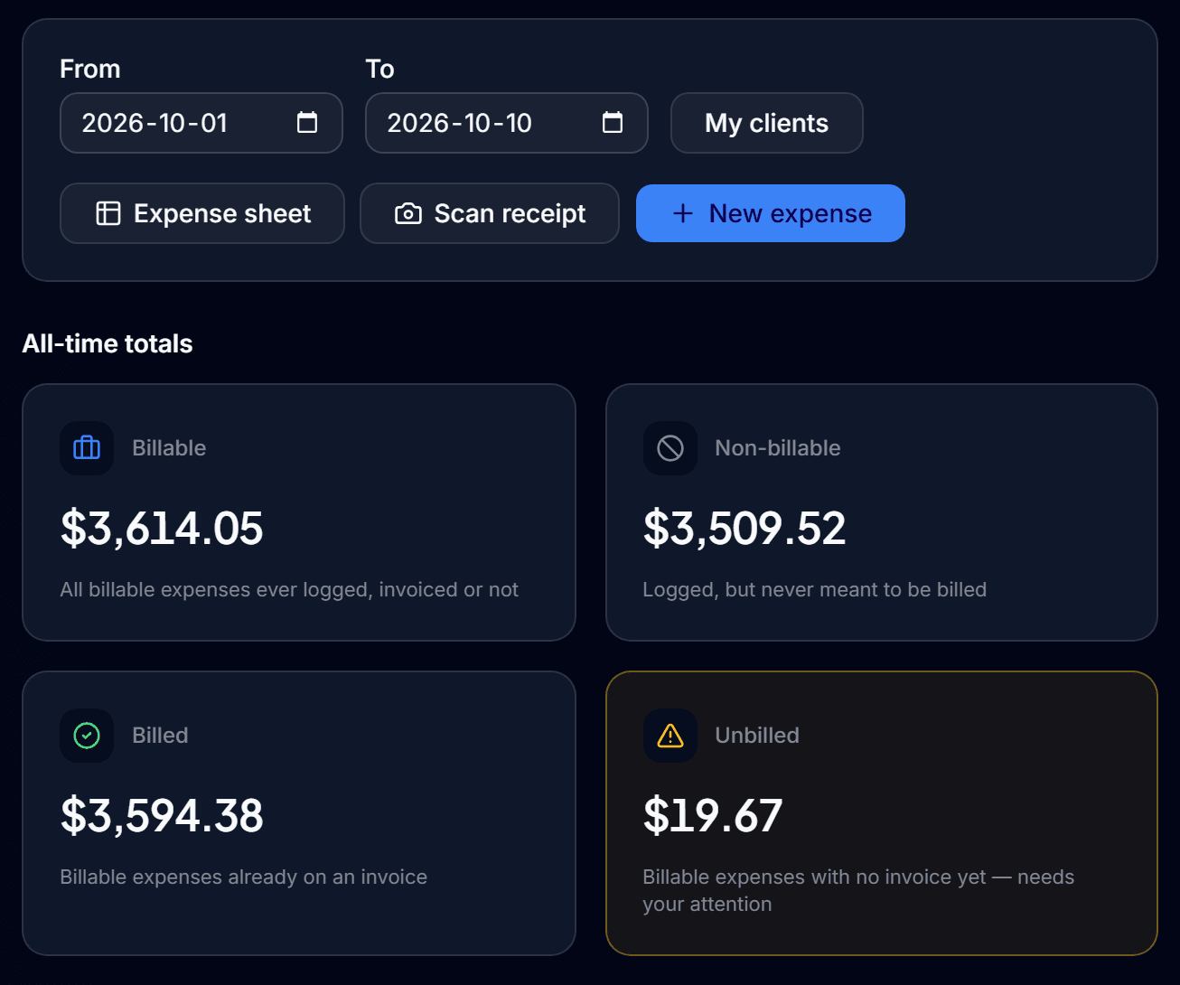Screen dimensions: 1180x985
Task: Filter by My clients
Action: (767, 123)
